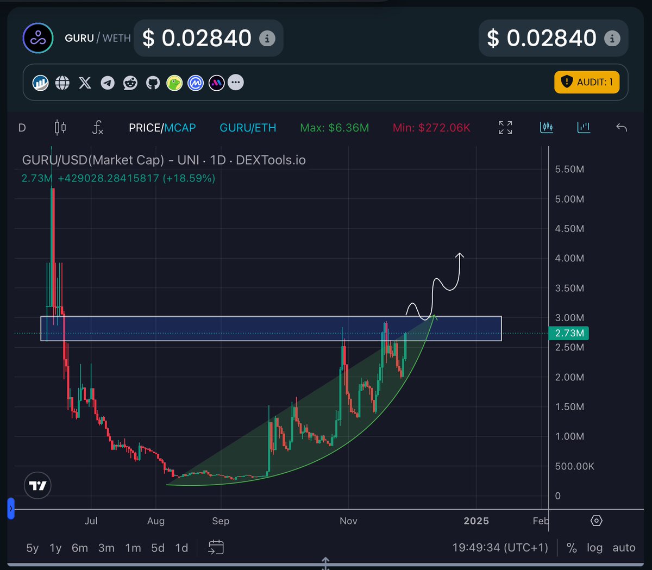Open the Reddit social link
This screenshot has width=652, height=570.
click(x=130, y=83)
